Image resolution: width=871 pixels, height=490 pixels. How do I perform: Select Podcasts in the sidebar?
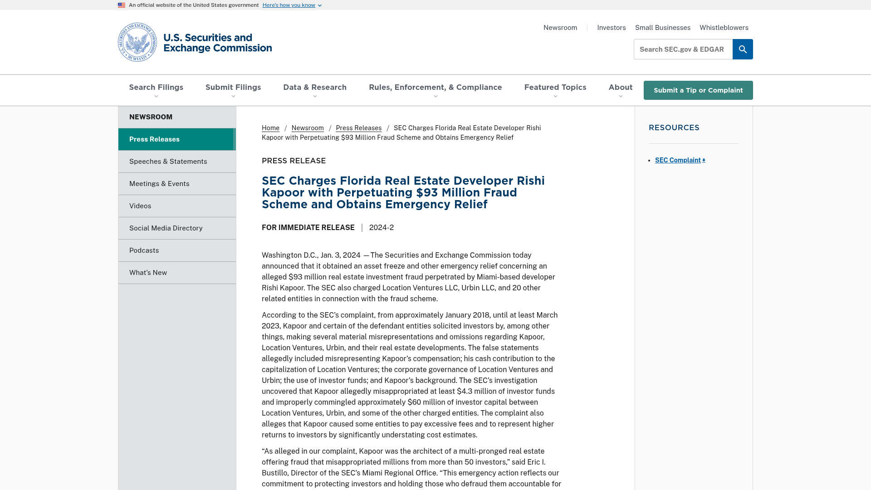tap(177, 250)
